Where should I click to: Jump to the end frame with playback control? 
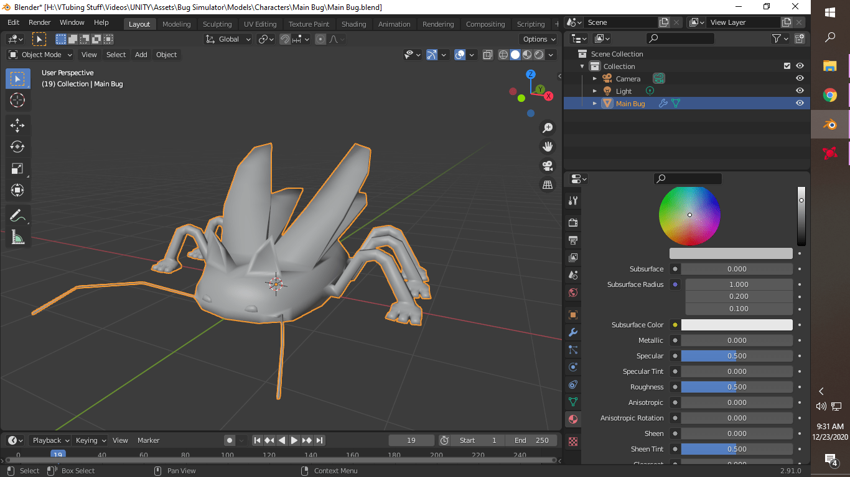319,440
